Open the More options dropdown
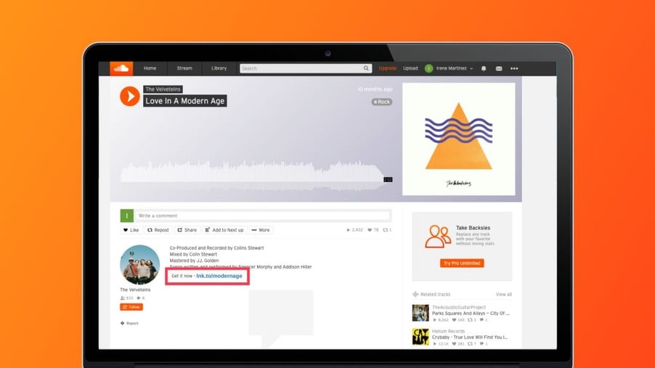 pyautogui.click(x=261, y=230)
